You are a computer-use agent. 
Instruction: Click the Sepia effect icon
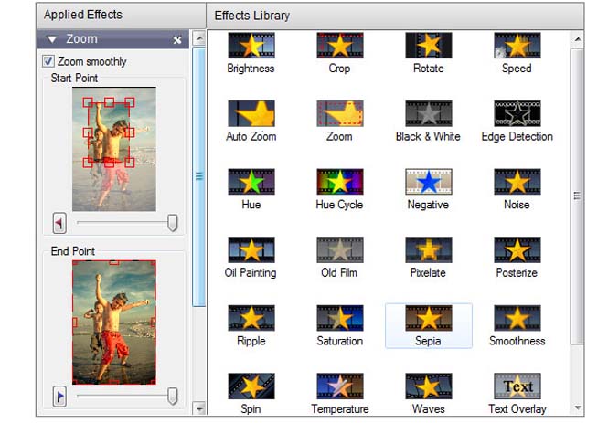coord(428,318)
